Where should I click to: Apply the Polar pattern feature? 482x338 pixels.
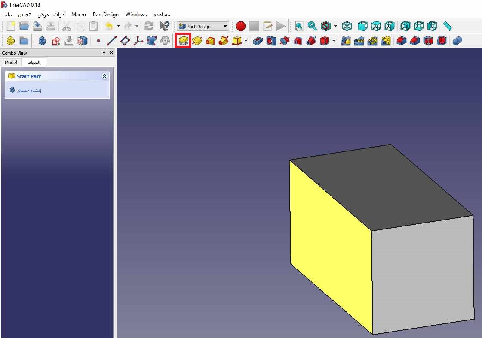(372, 40)
